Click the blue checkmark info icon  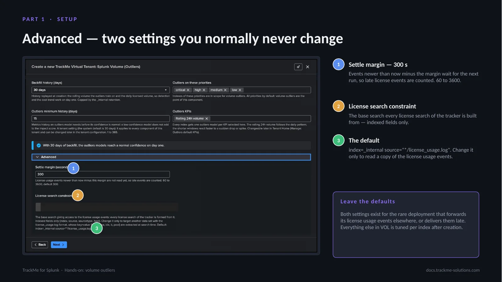point(39,145)
